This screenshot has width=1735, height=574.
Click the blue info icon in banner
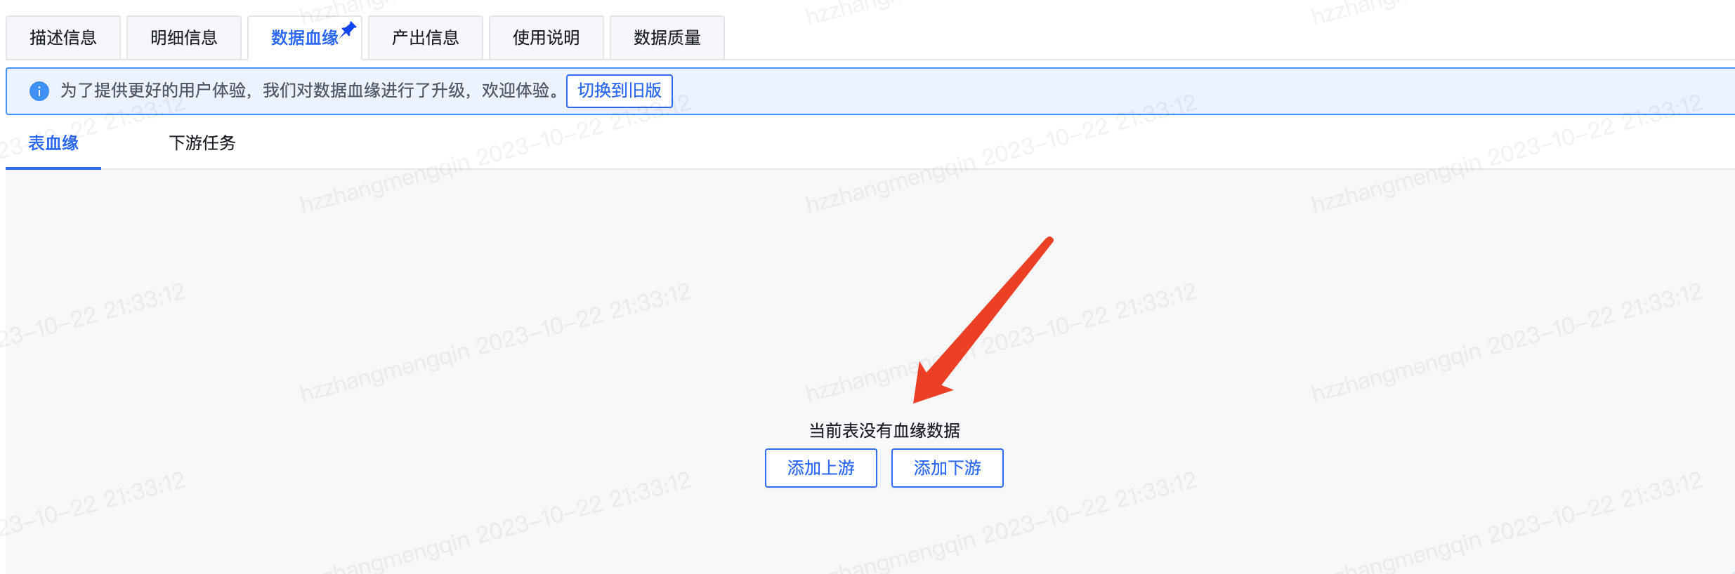point(39,91)
